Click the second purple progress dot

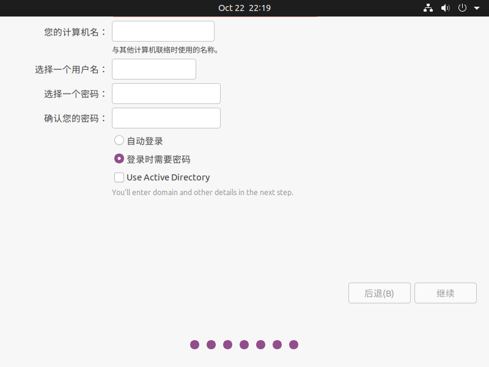211,344
